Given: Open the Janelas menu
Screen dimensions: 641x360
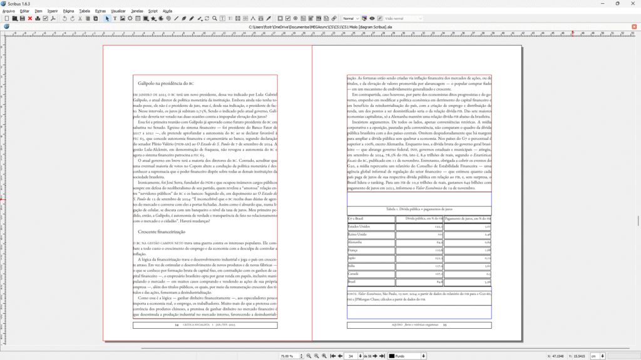Looking at the screenshot, I should [x=136, y=11].
